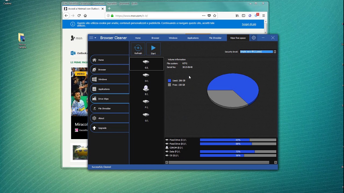Viewport: 344px width, 193px height.
Task: Reload the page in Firefox
Action: pos(79,16)
